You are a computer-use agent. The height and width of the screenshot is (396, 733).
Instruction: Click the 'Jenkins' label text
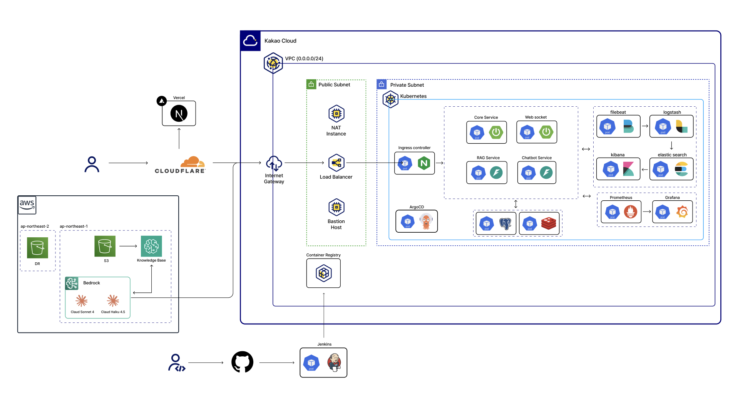(324, 344)
